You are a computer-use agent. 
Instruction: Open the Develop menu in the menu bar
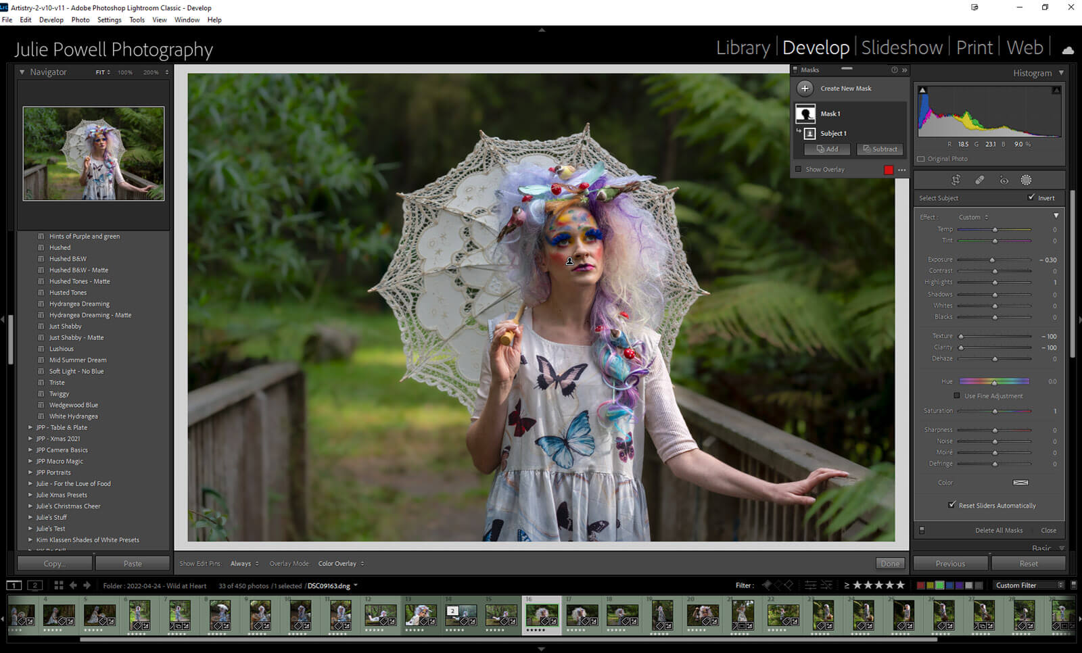click(51, 20)
